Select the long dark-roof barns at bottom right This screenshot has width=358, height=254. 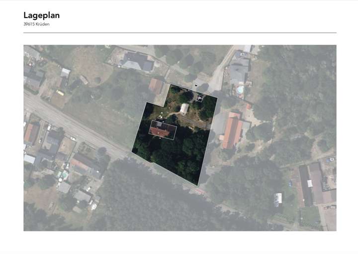[312, 184]
